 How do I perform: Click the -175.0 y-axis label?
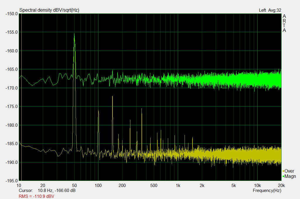coord(12,107)
